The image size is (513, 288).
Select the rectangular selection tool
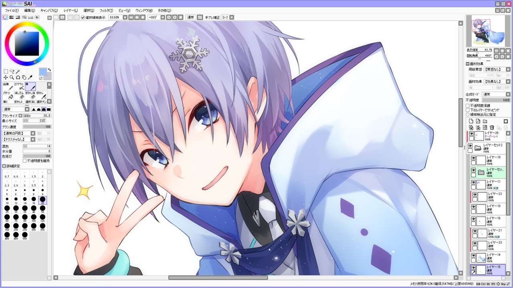click(x=6, y=71)
